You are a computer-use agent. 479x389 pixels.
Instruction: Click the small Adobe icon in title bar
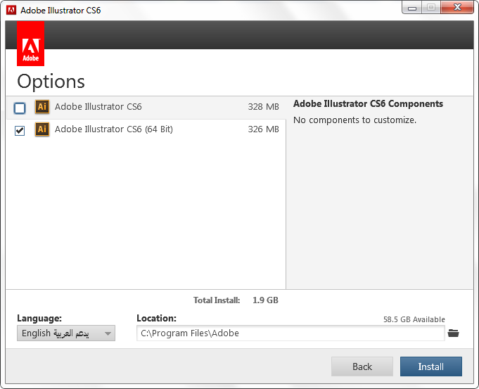(x=11, y=10)
